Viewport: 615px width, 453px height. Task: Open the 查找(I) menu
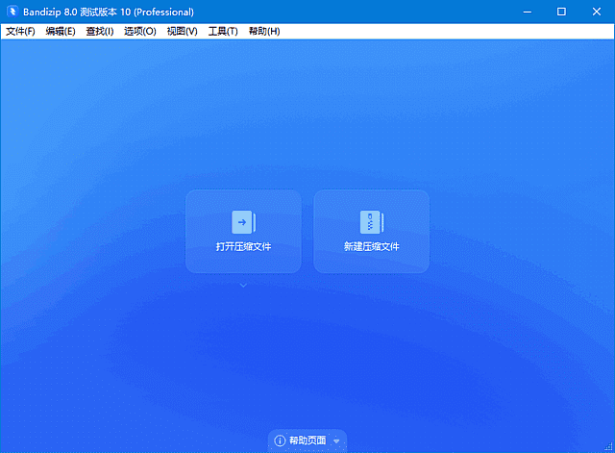[x=100, y=32]
